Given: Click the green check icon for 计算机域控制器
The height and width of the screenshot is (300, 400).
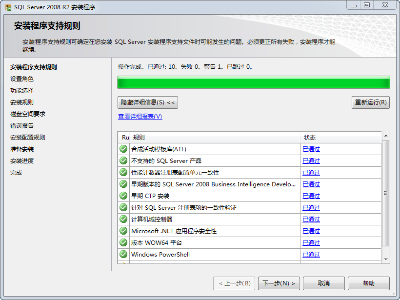Looking at the screenshot, I should 123,219.
